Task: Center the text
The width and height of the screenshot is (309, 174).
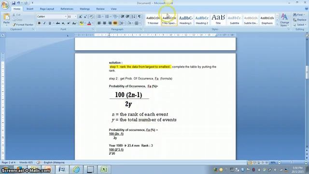Action: [104, 23]
